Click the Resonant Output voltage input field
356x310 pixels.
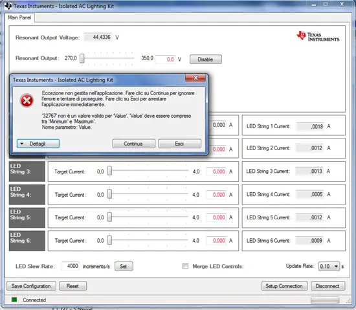point(165,60)
